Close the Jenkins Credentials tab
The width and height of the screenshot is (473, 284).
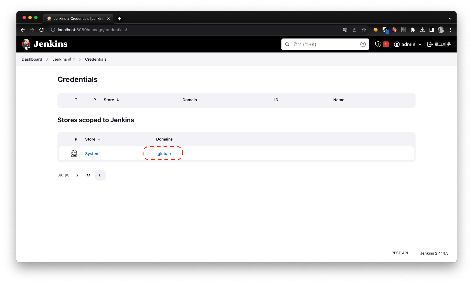(x=108, y=19)
